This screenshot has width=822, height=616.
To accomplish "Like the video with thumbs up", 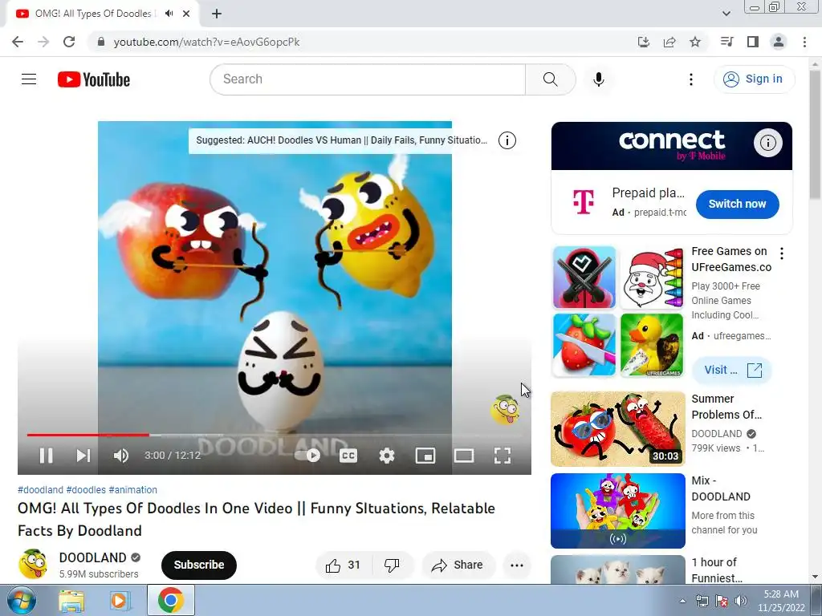I will [x=343, y=565].
